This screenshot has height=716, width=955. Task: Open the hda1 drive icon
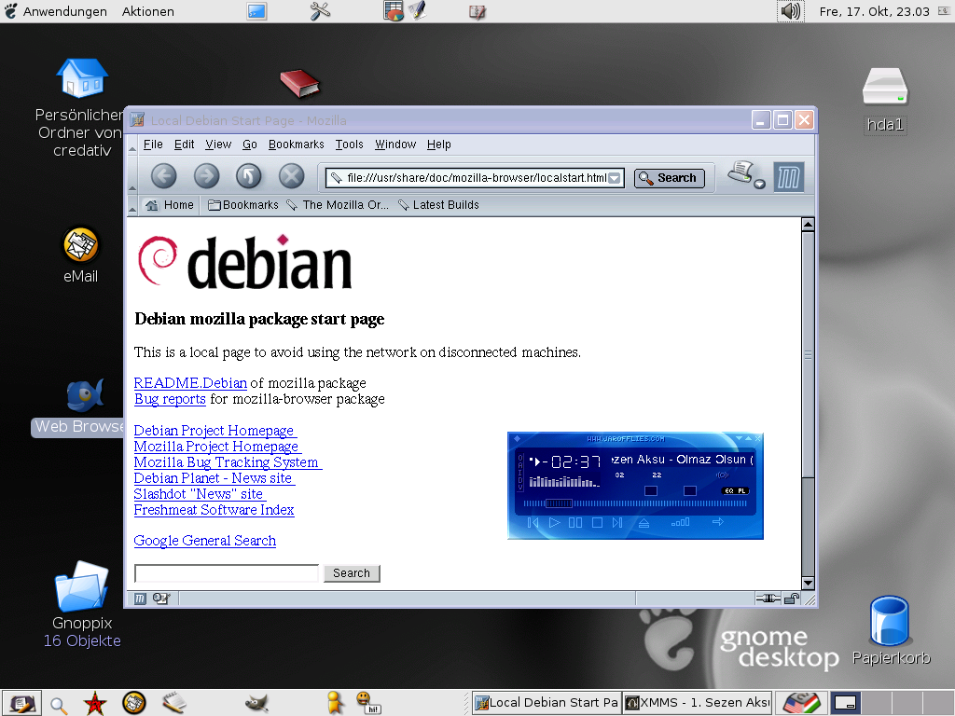(x=885, y=87)
